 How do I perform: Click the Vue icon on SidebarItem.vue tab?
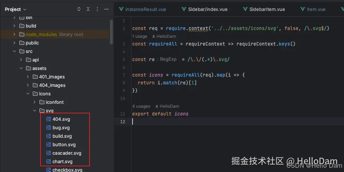point(245,9)
